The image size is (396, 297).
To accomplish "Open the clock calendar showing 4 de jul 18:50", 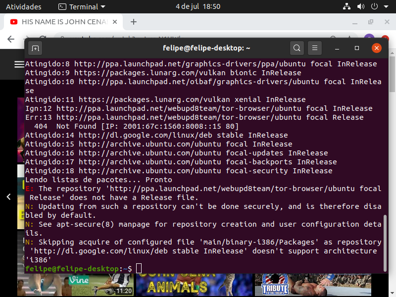I will 198,6.
